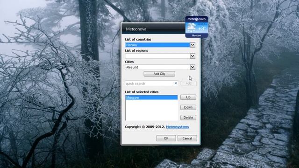Click the +3° temperature on gadget
Screen dimensions: 299x168
(x=202, y=28)
